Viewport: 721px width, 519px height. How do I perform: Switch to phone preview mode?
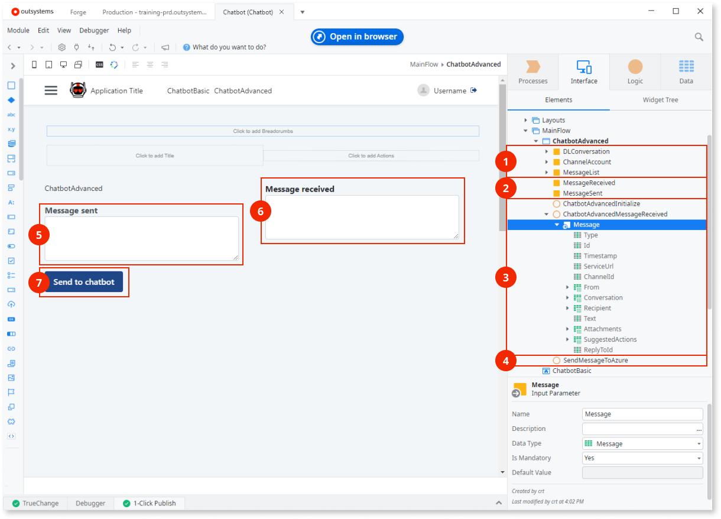pyautogui.click(x=34, y=64)
